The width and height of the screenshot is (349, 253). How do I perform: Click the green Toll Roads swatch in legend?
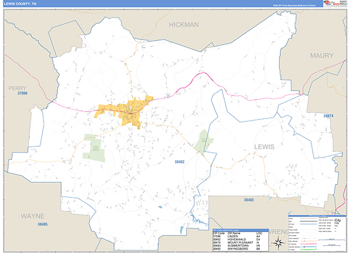(x=308, y=250)
